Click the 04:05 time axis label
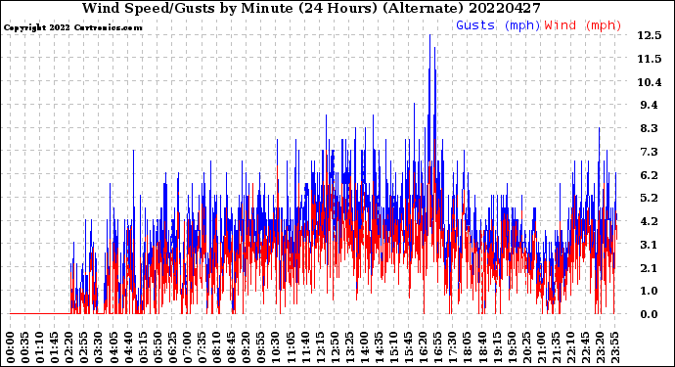The image size is (675, 367). coord(113,347)
